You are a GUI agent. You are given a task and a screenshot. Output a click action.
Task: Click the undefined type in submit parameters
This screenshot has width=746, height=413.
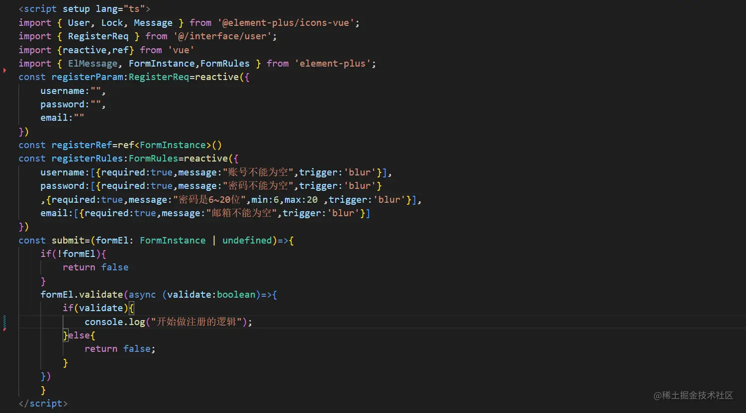coord(247,241)
